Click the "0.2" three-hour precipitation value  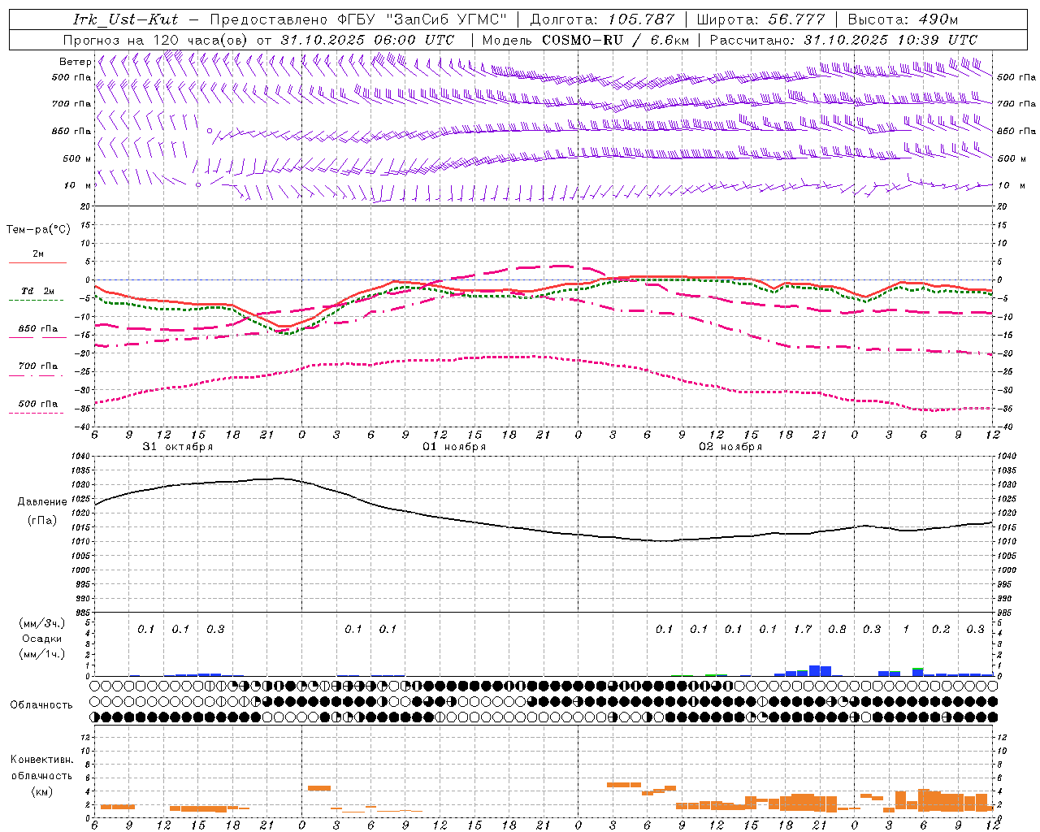point(941,629)
